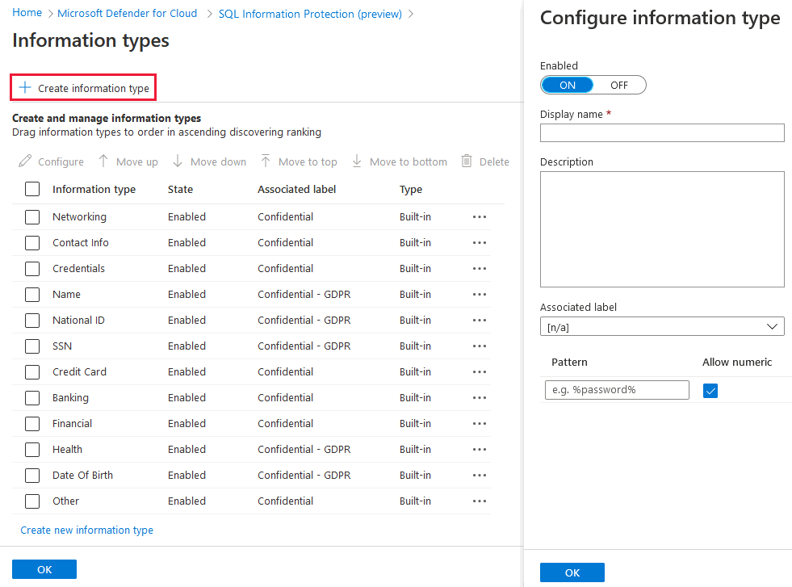
Task: Check the Financial row checkbox
Action: [x=32, y=423]
